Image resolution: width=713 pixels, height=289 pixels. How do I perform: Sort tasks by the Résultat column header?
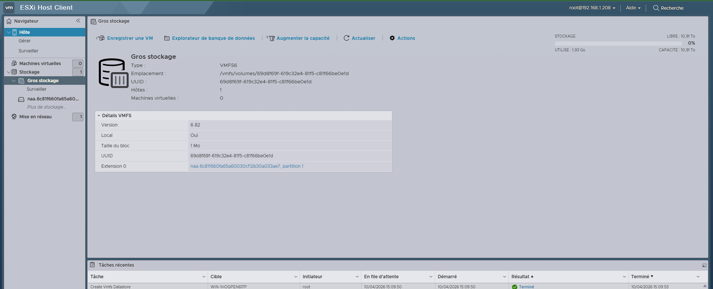[x=520, y=277]
